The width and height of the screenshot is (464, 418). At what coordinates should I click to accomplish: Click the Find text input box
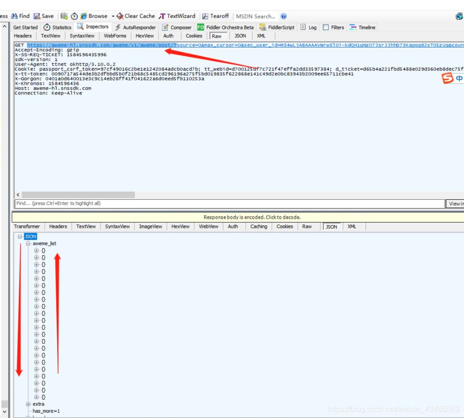pos(228,204)
